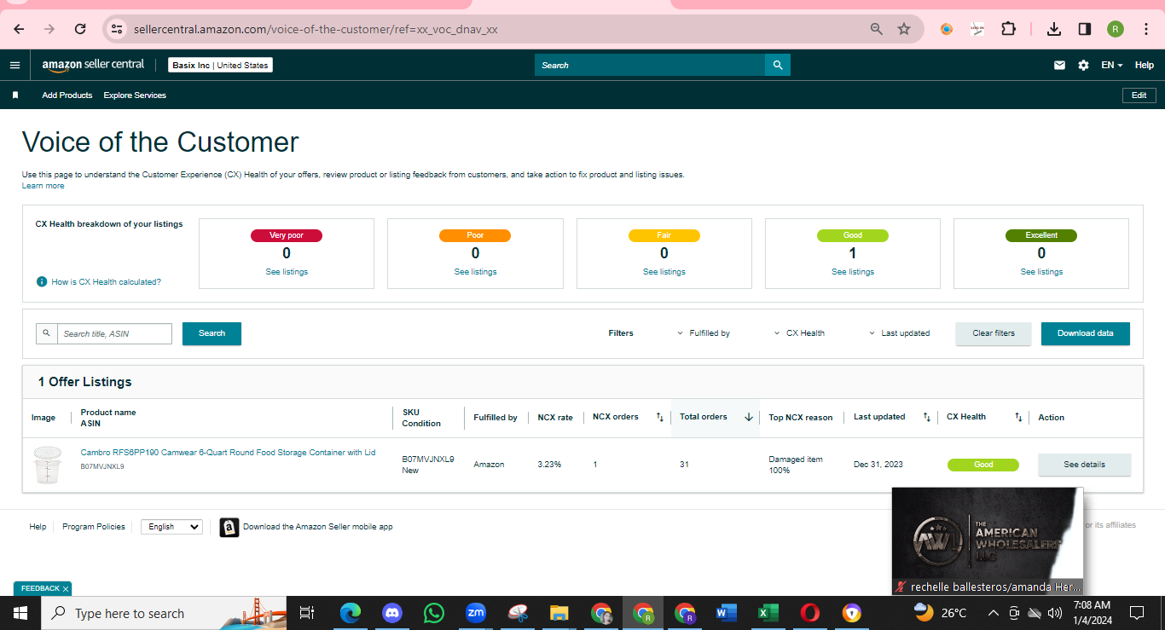Open the Chrome downloads icon
Screen dimensions: 1165x630
click(x=1054, y=29)
